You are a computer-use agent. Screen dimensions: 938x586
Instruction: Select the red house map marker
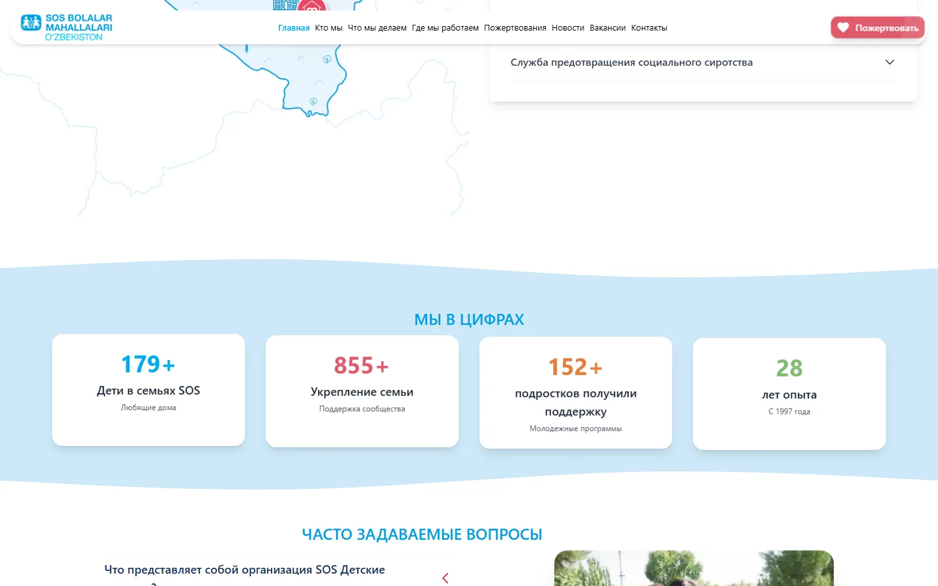[311, 7]
